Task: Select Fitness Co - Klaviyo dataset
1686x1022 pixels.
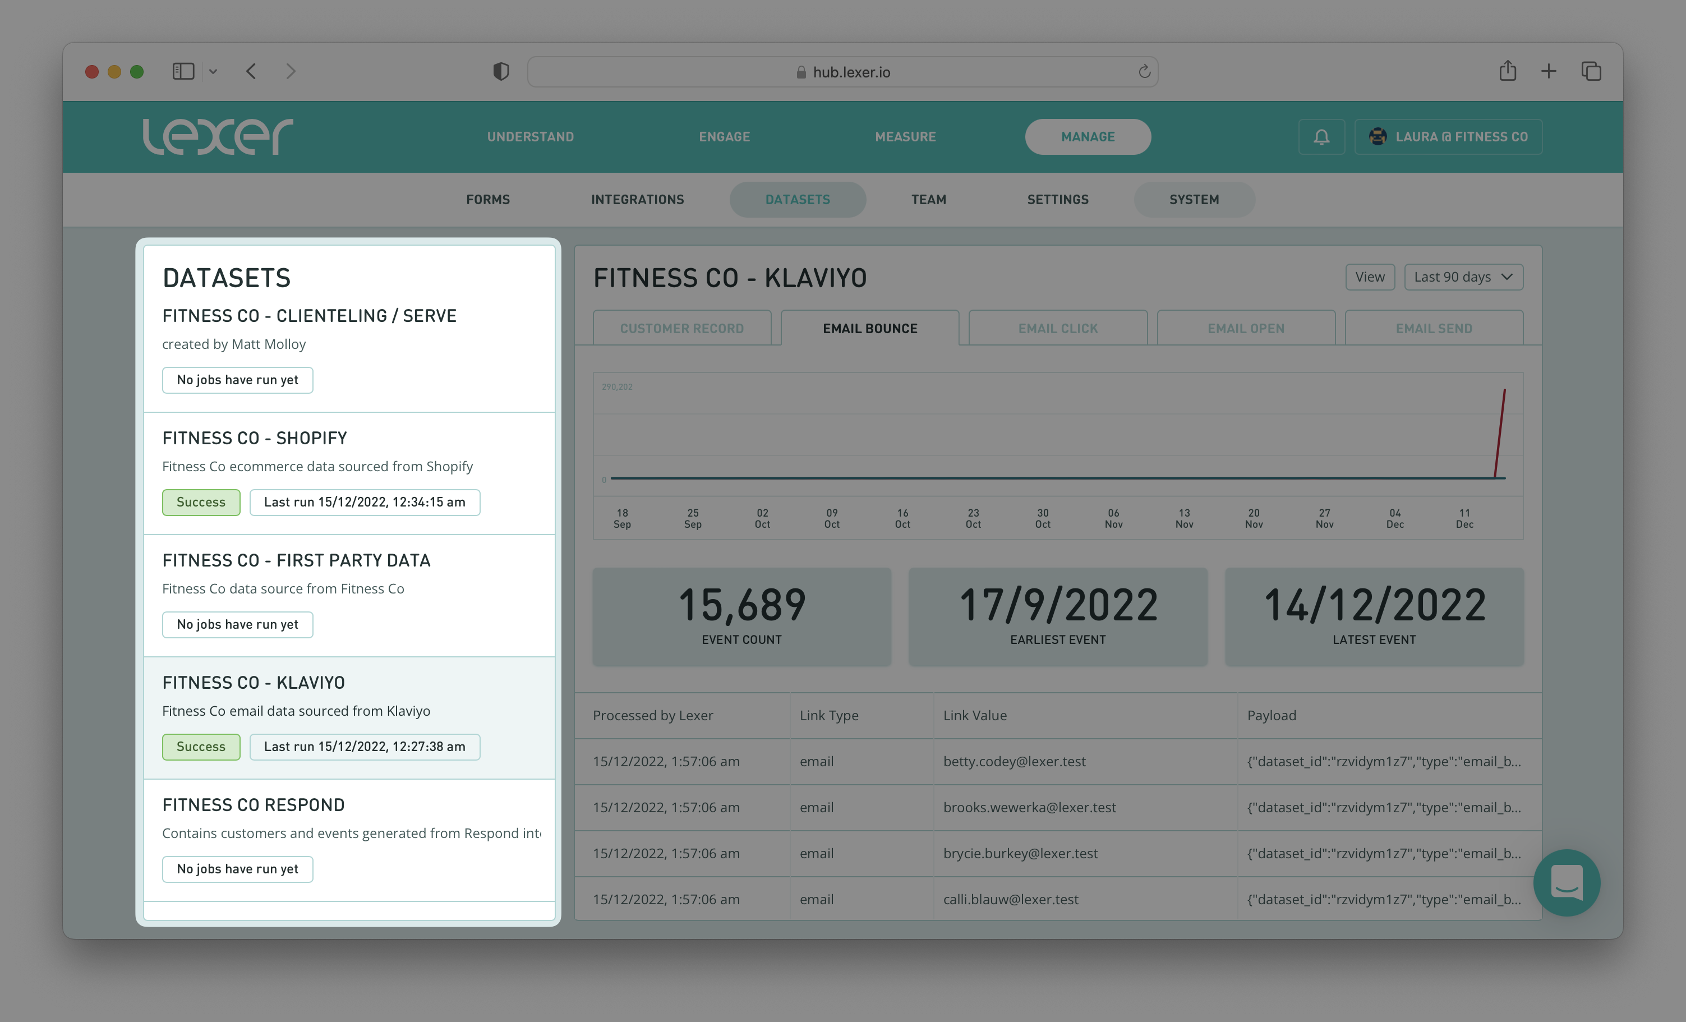Action: pos(349,718)
